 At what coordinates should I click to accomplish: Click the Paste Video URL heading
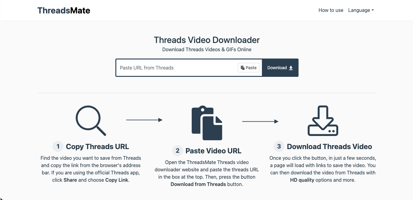(x=213, y=151)
